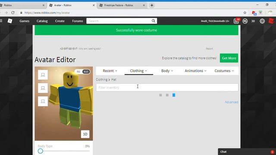Open Create in the navigation bar
Viewport: 276px width, 155px height.
(60, 21)
